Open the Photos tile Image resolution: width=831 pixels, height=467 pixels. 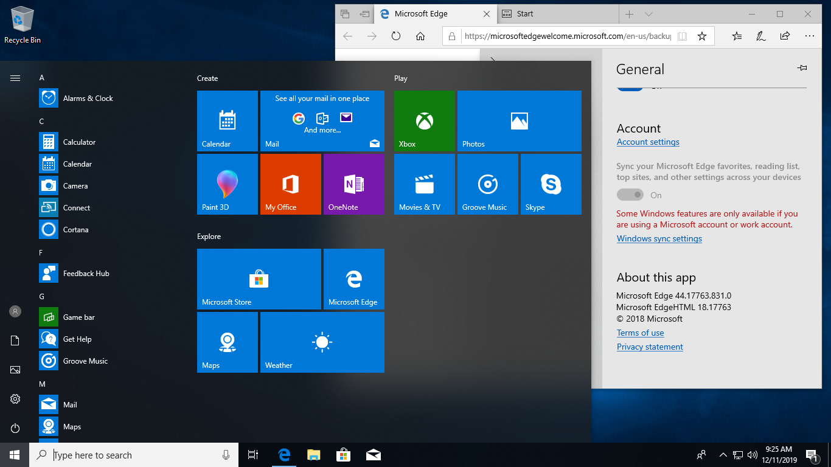(x=520, y=121)
